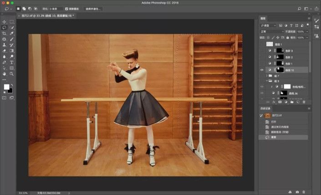Click the feather (羽化) value field
Viewport: 321px width, 195px height.
point(56,9)
